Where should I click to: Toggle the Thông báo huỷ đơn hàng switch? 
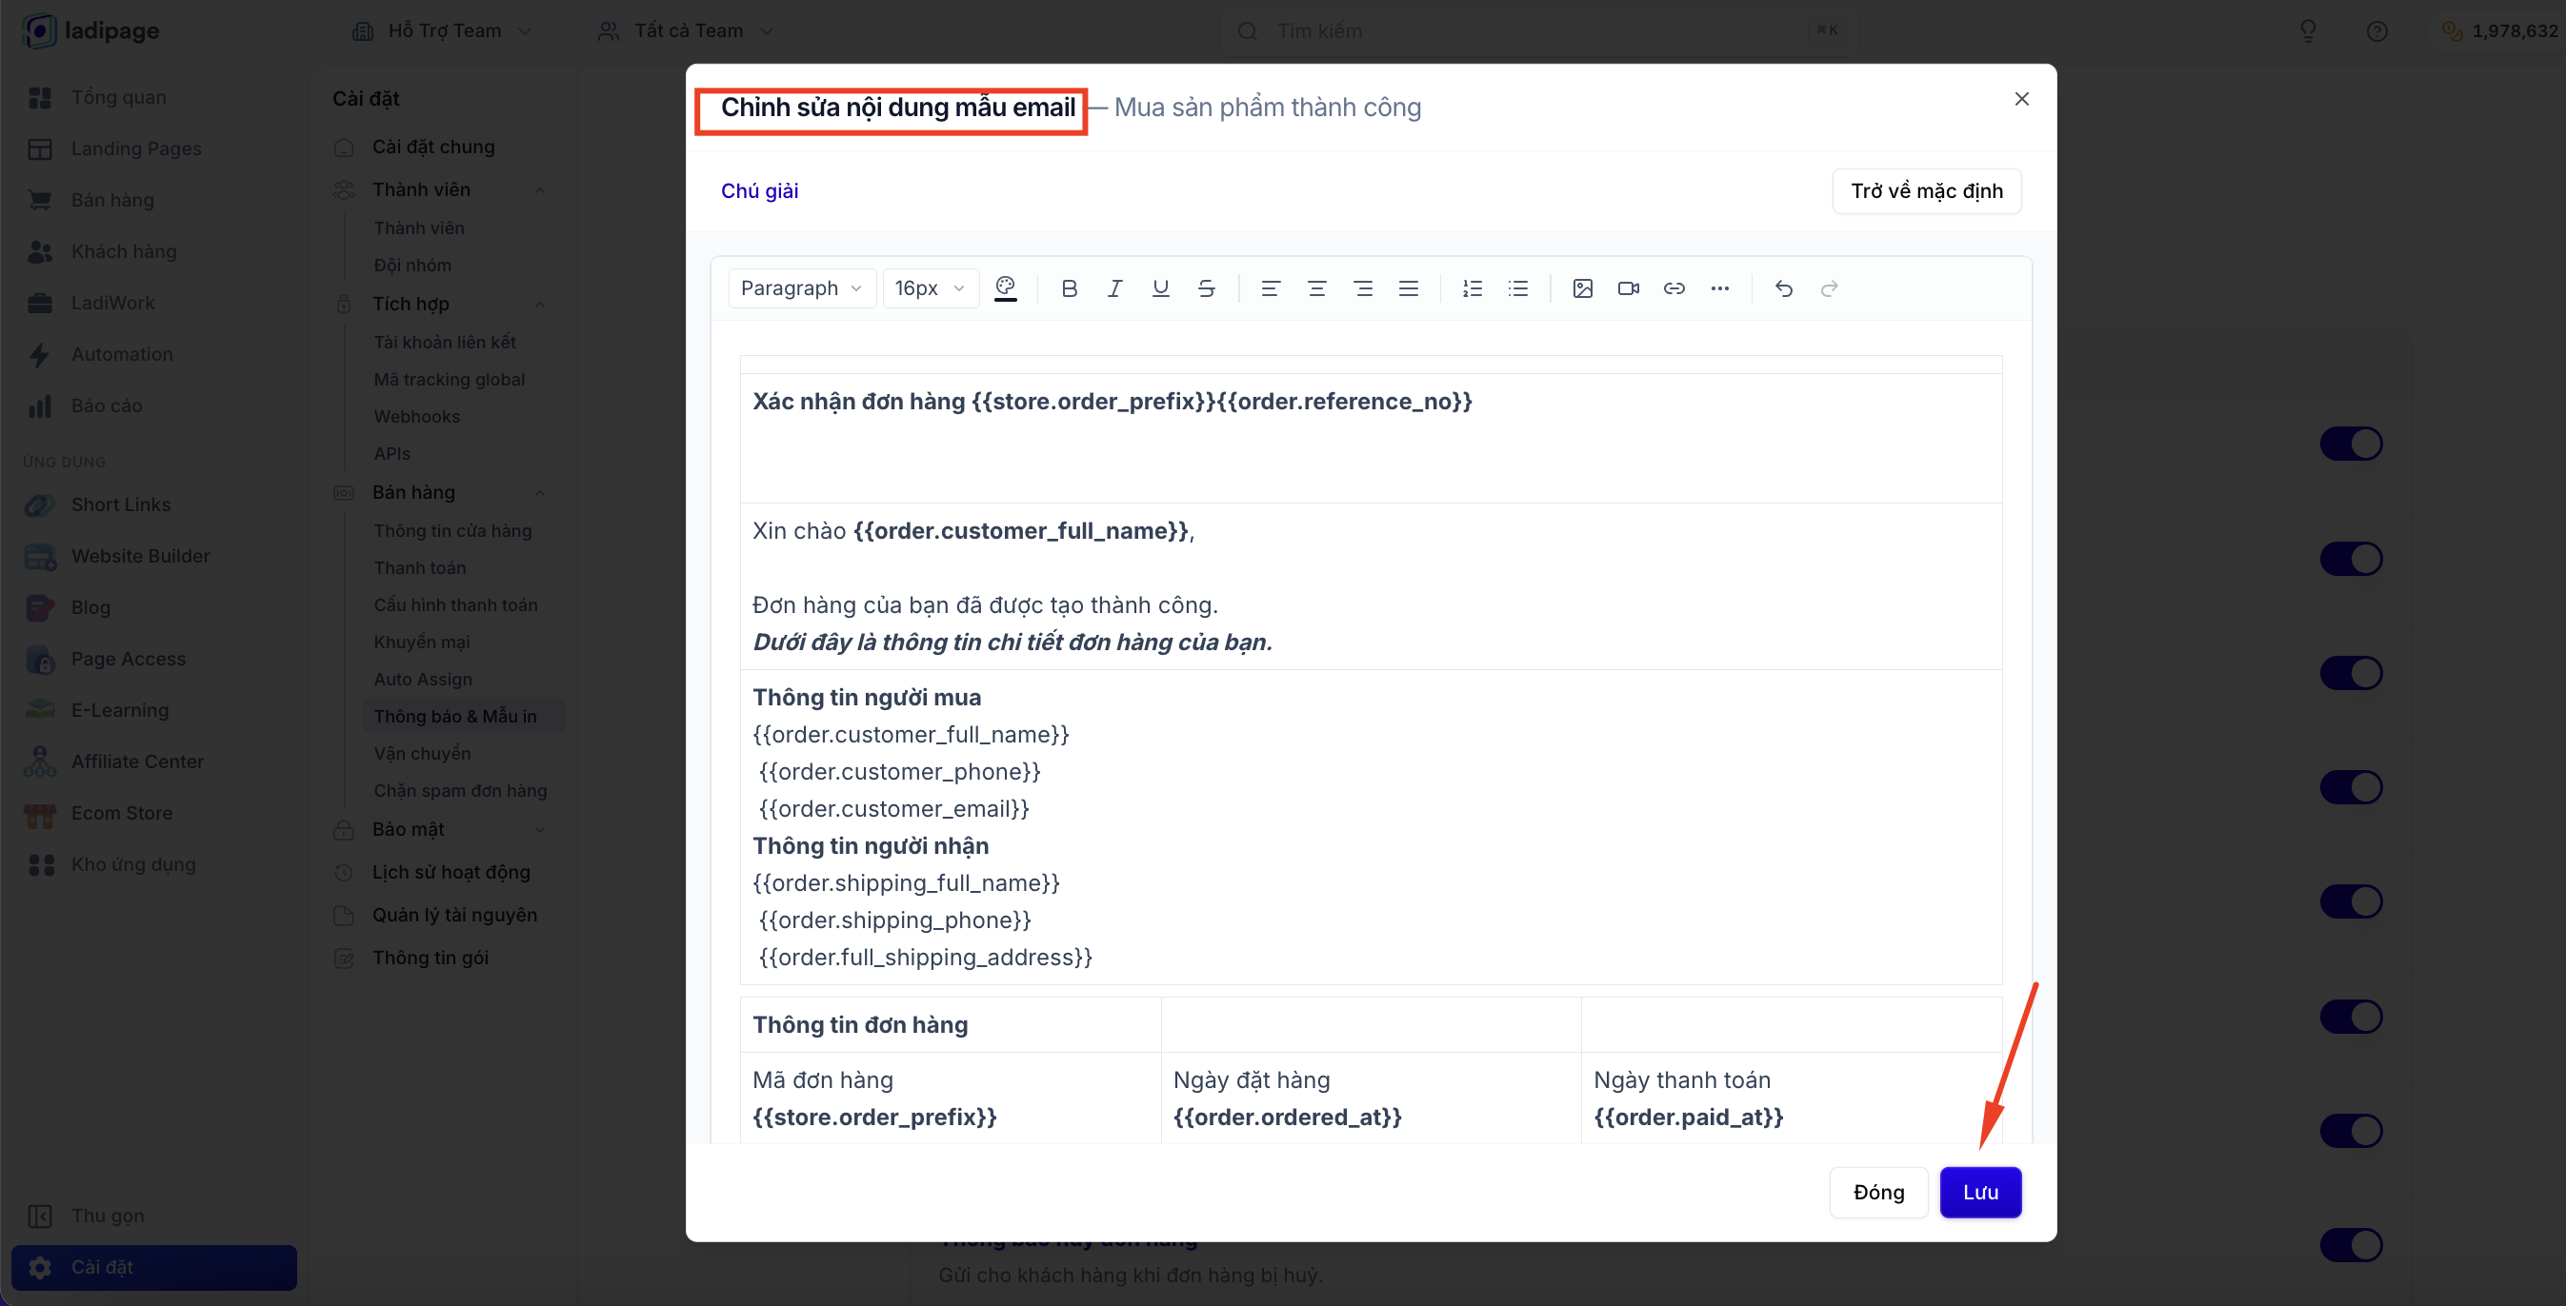click(2351, 1245)
